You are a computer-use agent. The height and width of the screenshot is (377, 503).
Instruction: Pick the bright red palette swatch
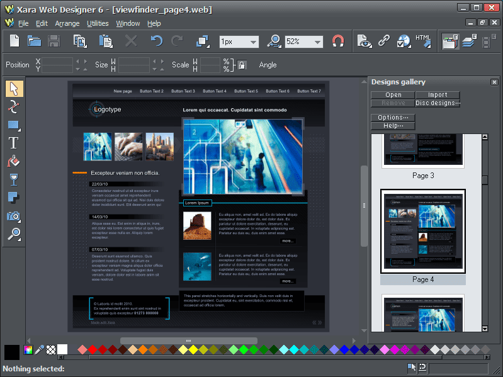pyautogui.click(x=93, y=349)
